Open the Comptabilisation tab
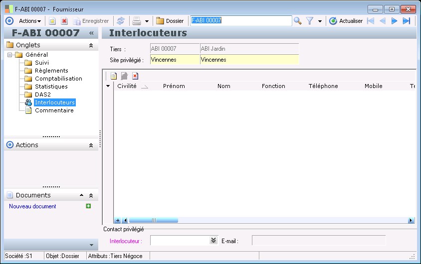The width and height of the screenshot is (421, 264). (x=58, y=79)
